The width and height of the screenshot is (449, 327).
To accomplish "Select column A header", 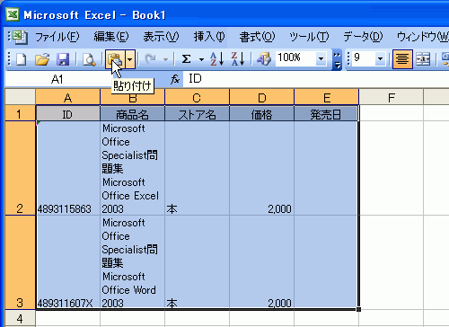I will click(67, 98).
